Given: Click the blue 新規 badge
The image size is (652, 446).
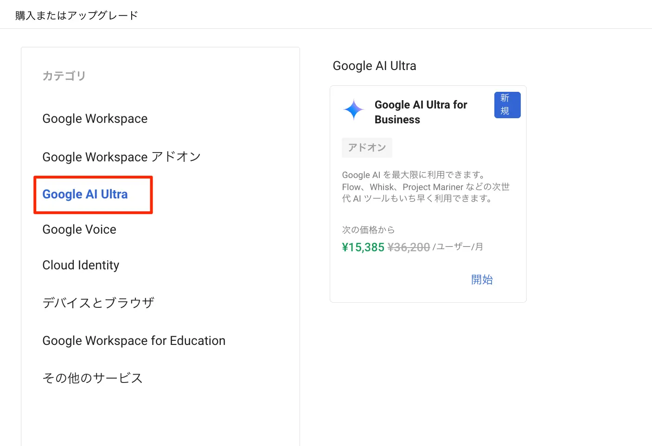Looking at the screenshot, I should pos(507,105).
